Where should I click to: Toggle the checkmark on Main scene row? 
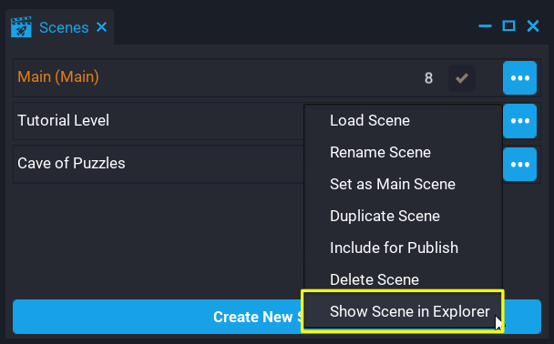[462, 78]
